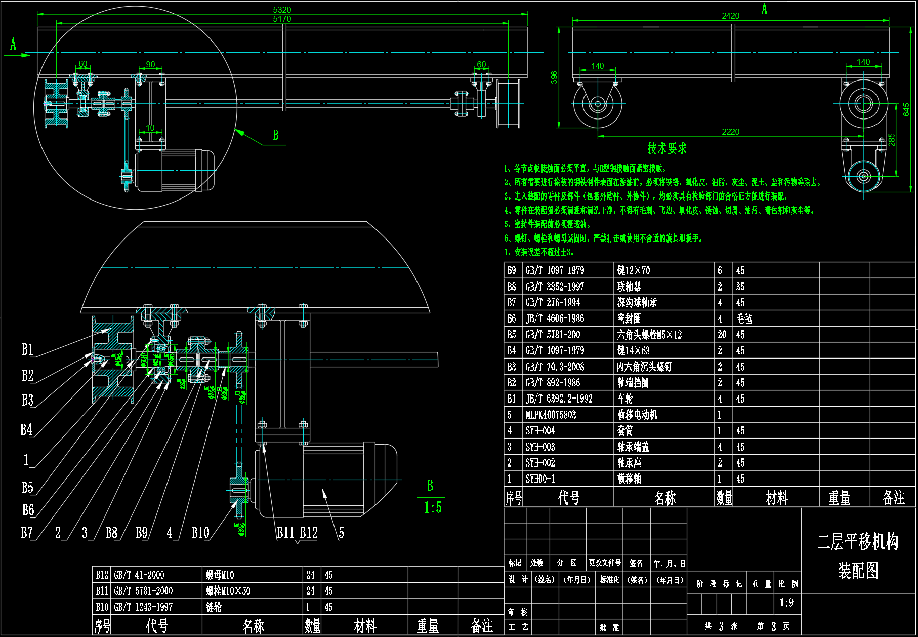This screenshot has height=637, width=918.
Task: Select the number 5 motor callout
Action: coord(341,533)
